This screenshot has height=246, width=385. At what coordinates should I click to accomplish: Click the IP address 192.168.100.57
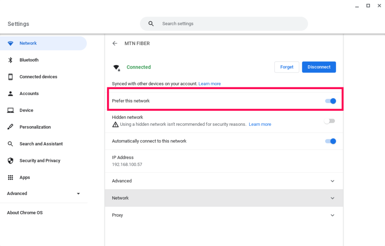127,165
